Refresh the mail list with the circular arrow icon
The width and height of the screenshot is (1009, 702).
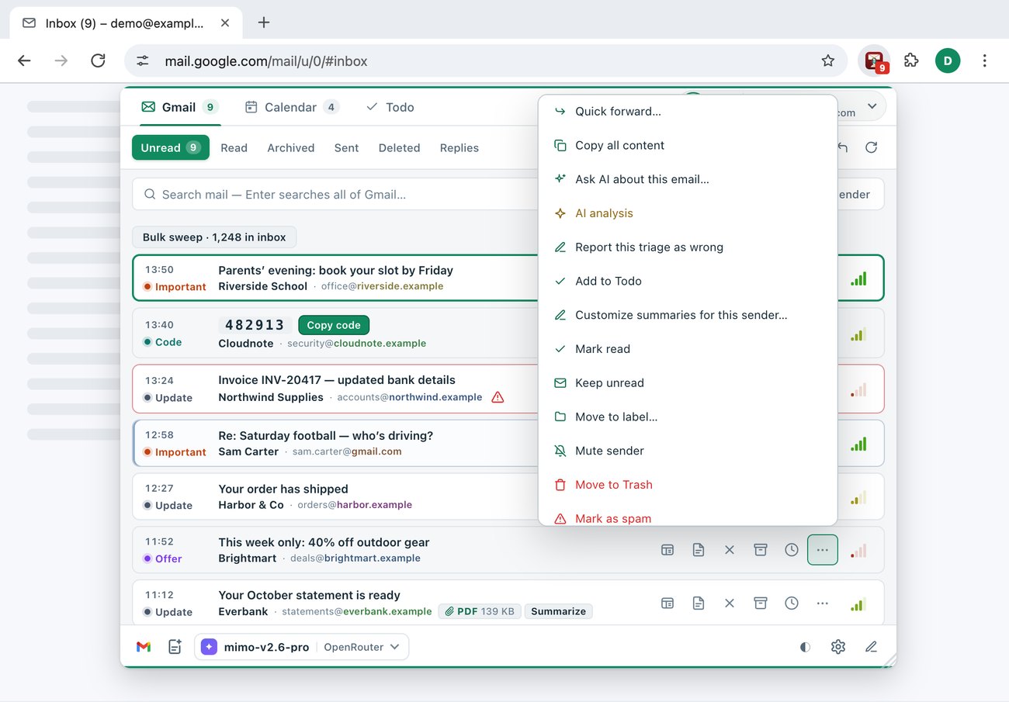coord(872,147)
